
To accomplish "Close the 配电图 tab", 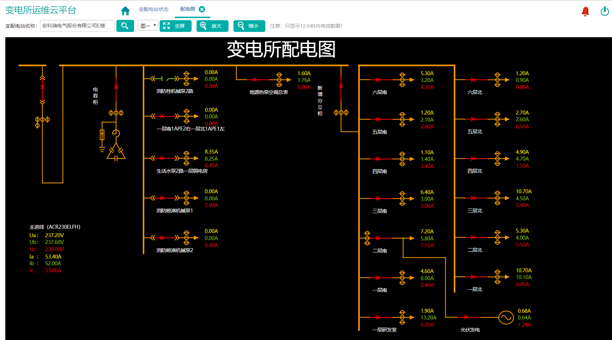I will [x=202, y=9].
